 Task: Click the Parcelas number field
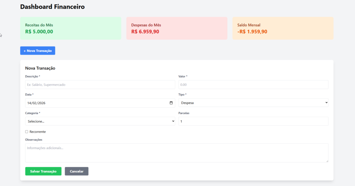point(253,121)
